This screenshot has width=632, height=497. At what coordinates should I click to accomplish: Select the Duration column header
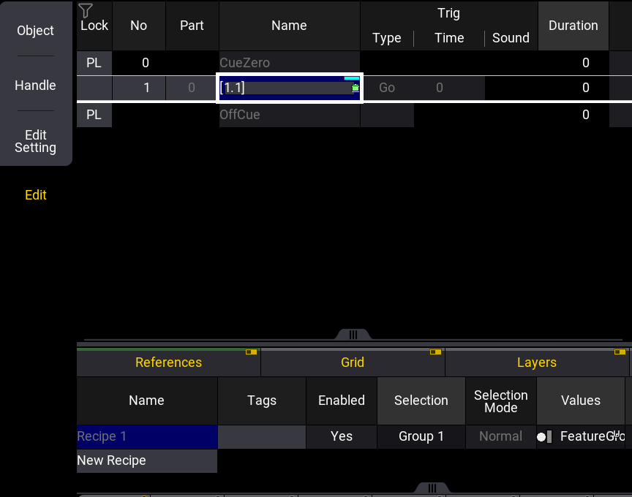coord(573,26)
